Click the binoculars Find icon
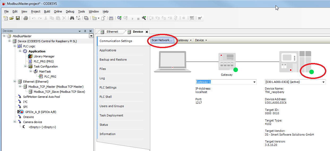330x151 pixels. pyautogui.click(x=72, y=18)
